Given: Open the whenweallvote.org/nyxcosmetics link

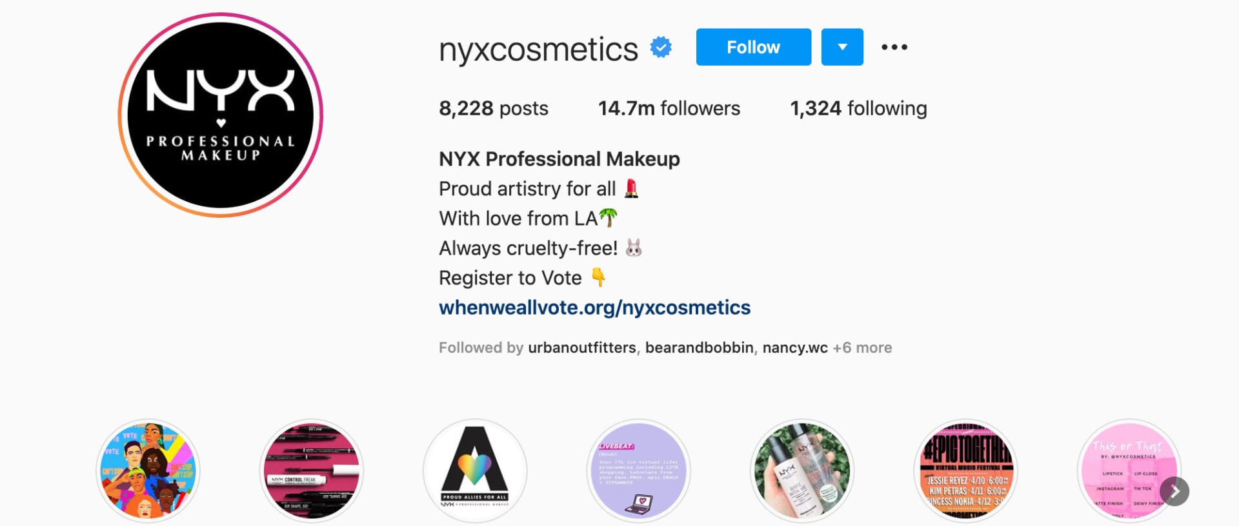Looking at the screenshot, I should coord(594,307).
